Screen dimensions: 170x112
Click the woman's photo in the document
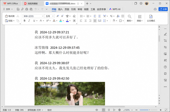(x=70, y=94)
